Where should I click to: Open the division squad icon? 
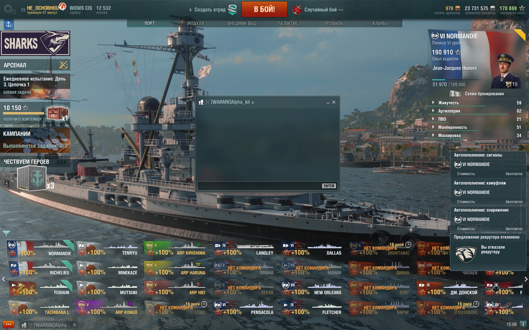tap(232, 9)
